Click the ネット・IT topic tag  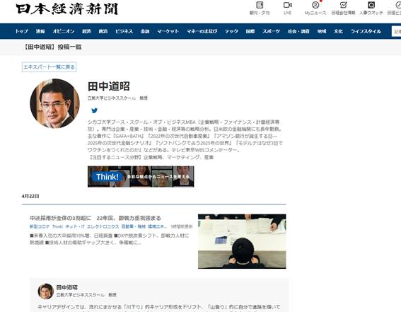coord(75,226)
